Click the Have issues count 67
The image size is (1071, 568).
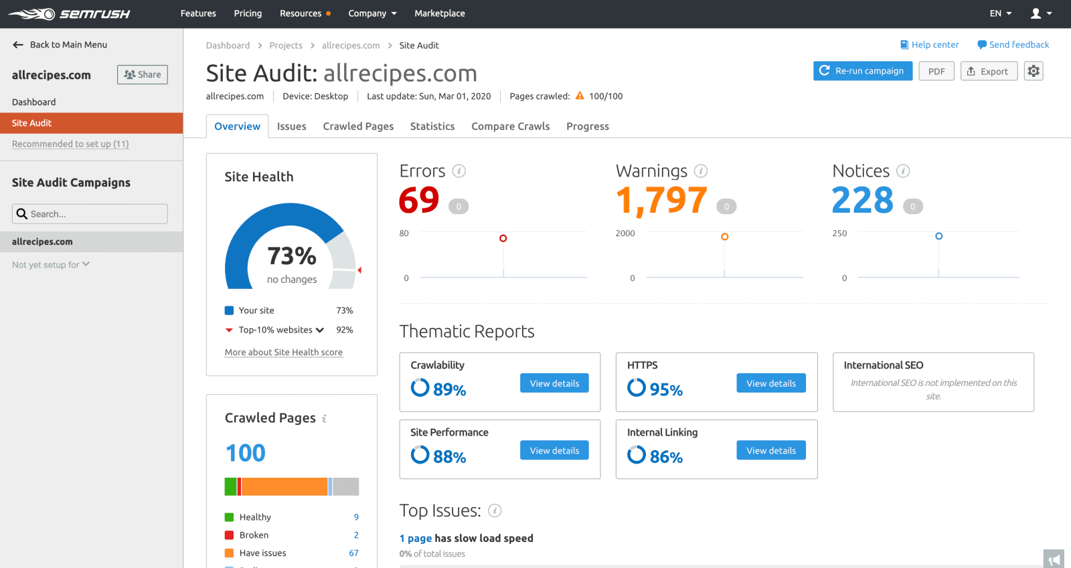353,553
